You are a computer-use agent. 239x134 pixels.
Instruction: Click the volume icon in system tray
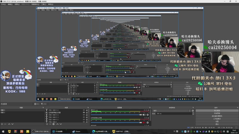tap(215, 131)
